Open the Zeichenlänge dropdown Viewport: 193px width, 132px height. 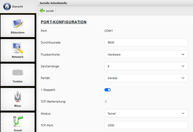tap(146, 66)
